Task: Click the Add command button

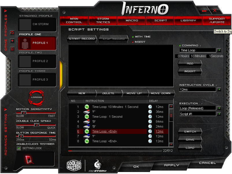Action: point(190,63)
